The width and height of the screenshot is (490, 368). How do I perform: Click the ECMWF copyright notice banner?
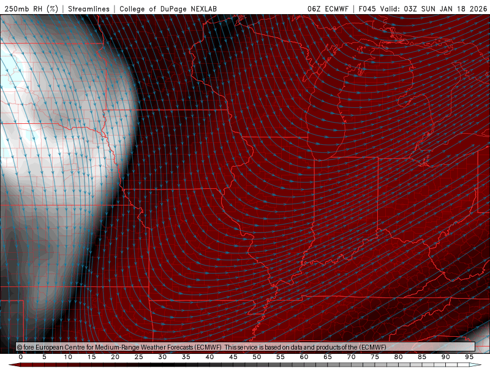[x=246, y=347]
